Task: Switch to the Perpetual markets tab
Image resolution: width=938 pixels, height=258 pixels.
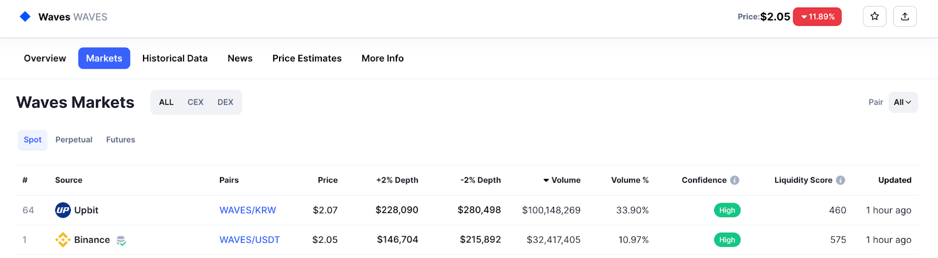Action: coord(74,140)
